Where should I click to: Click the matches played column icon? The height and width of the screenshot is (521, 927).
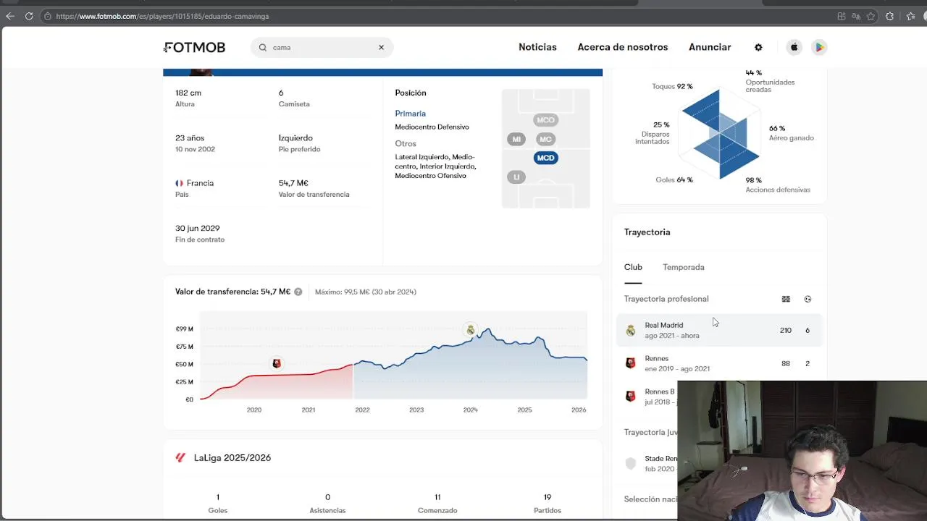click(x=786, y=299)
